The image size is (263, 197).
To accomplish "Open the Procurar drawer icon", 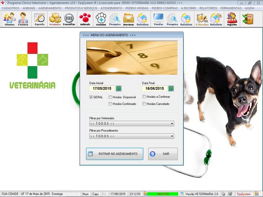I will [x=129, y=19].
